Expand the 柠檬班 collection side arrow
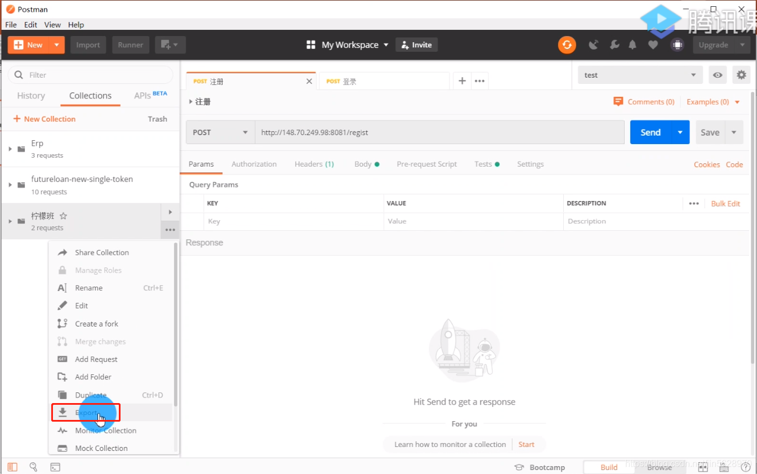757x474 pixels. tap(170, 212)
